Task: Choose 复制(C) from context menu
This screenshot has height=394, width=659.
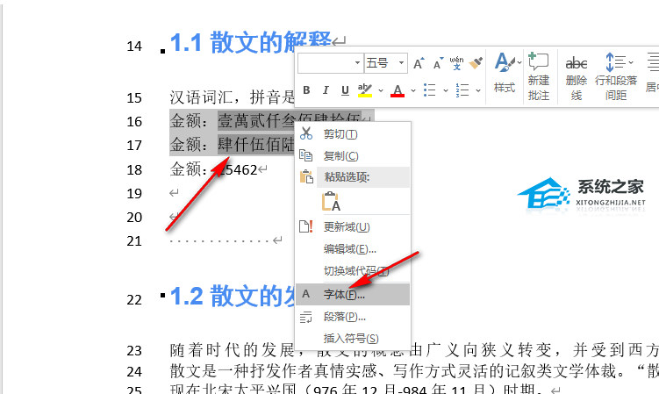Action: pyautogui.click(x=353, y=156)
